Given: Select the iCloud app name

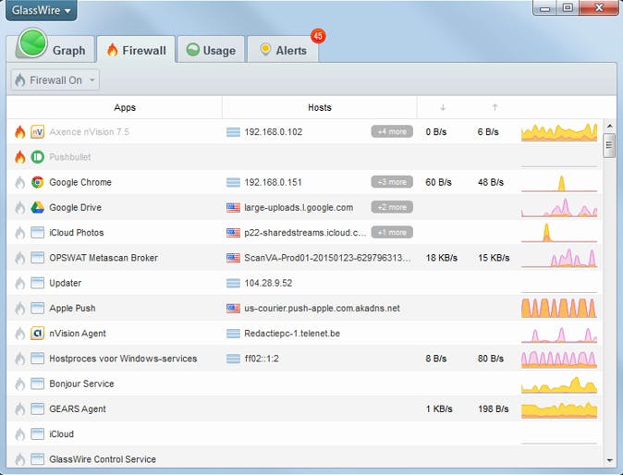Looking at the screenshot, I should click(x=61, y=434).
